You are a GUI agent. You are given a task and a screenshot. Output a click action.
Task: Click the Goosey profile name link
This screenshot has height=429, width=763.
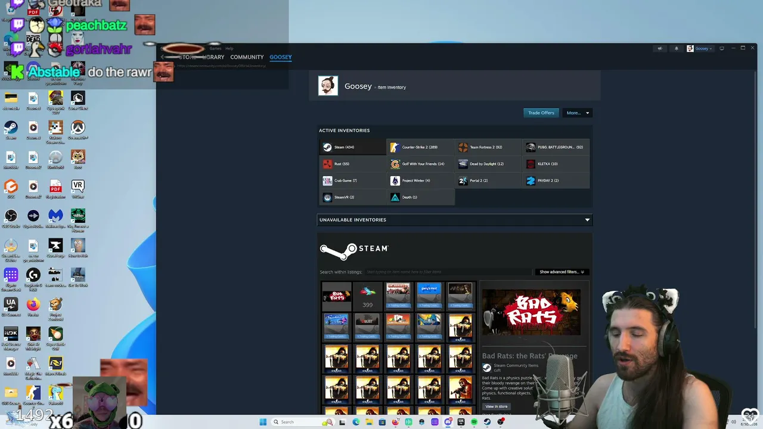(x=358, y=86)
